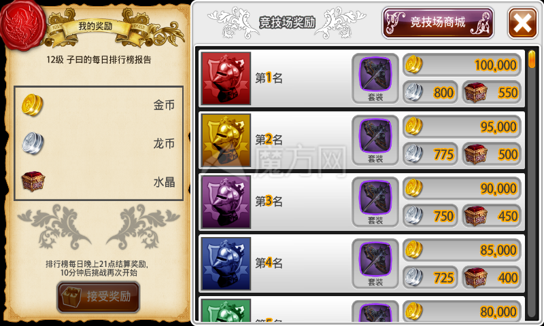Click the 725 dragon coin reward for 第4名
The width and height of the screenshot is (544, 326).
(430, 278)
